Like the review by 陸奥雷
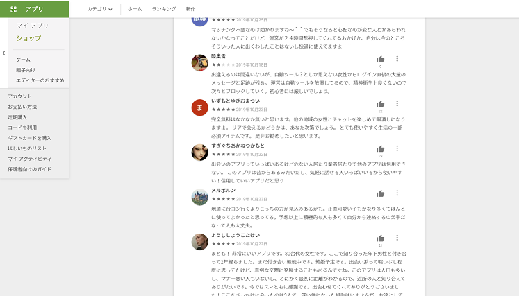The width and height of the screenshot is (519, 296). (380, 60)
